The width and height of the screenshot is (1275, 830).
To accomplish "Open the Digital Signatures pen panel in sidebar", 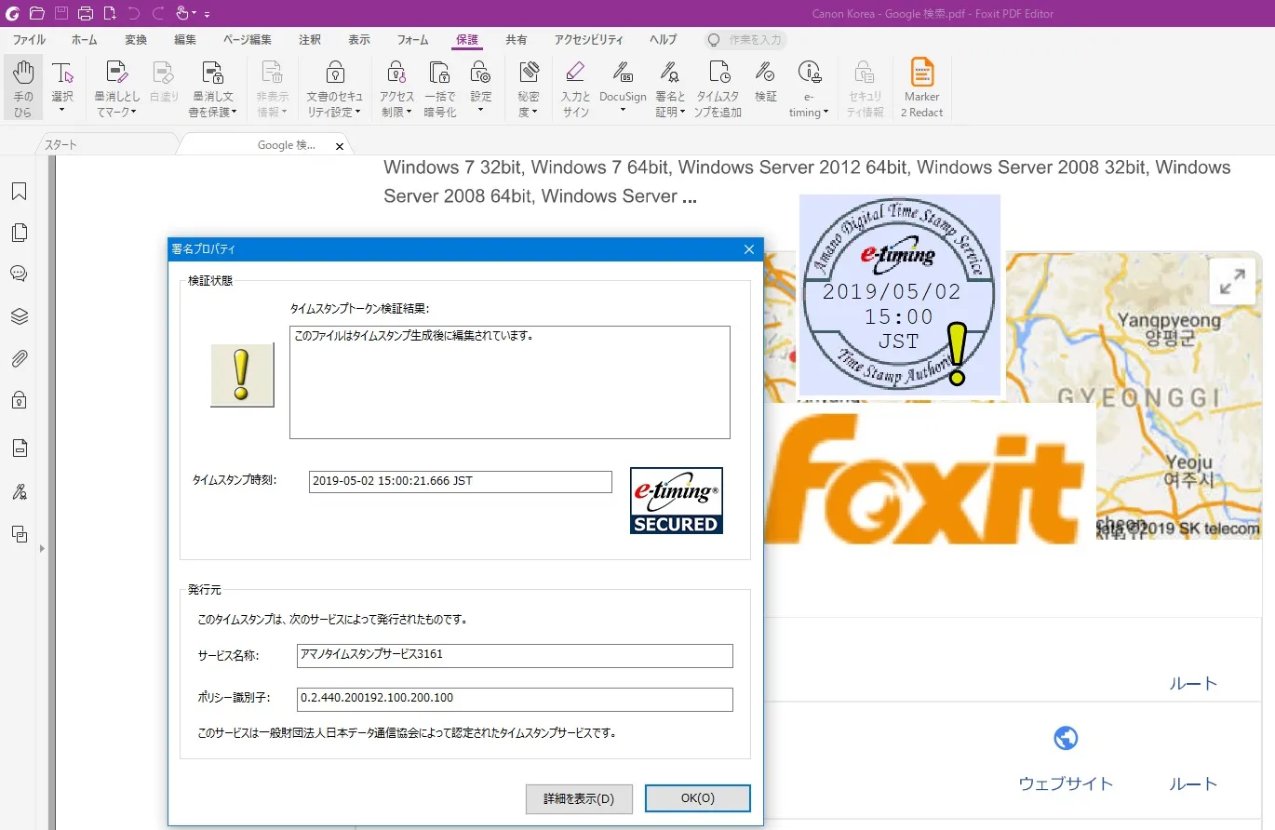I will click(x=19, y=491).
